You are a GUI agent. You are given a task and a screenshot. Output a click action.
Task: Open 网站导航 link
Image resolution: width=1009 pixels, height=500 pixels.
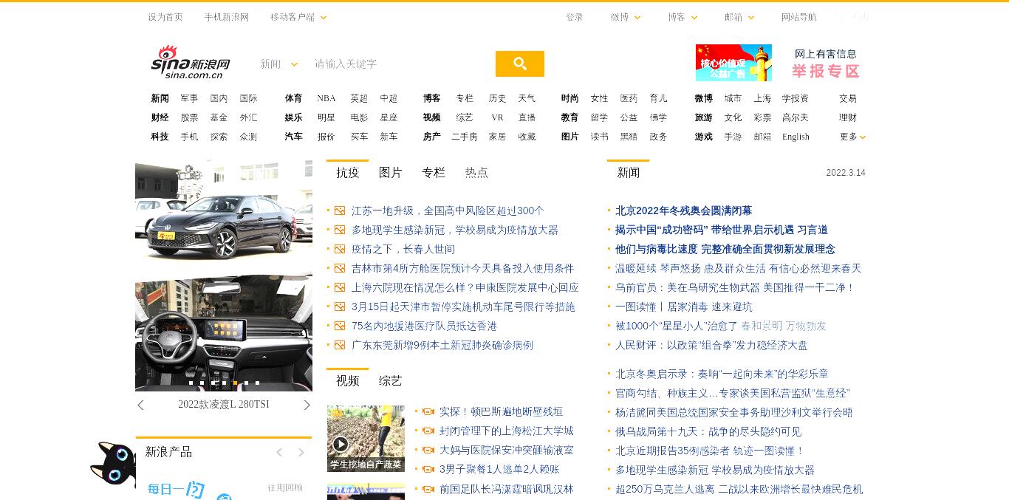click(799, 17)
